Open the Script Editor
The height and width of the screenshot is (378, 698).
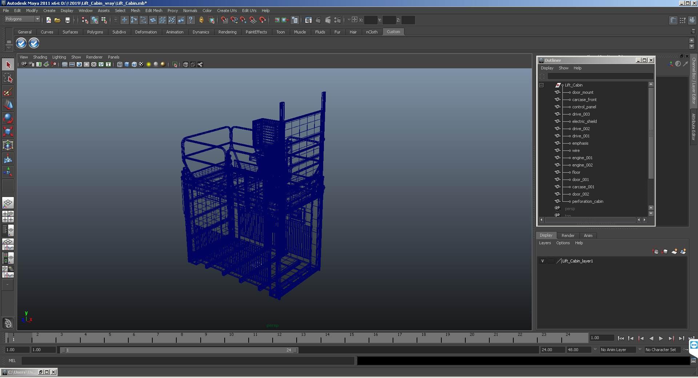[x=693, y=361]
